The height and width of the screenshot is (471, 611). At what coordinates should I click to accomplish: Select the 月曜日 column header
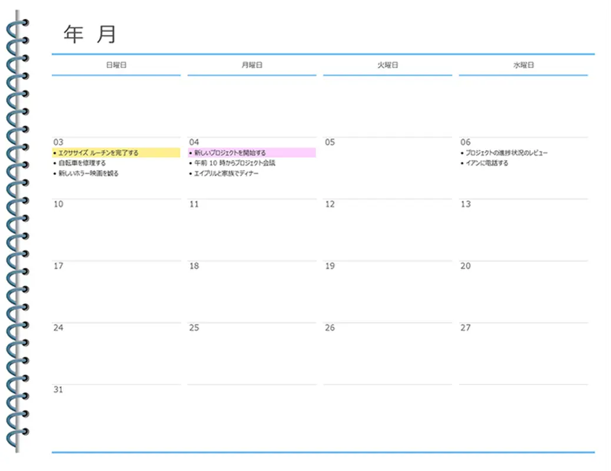coord(252,65)
